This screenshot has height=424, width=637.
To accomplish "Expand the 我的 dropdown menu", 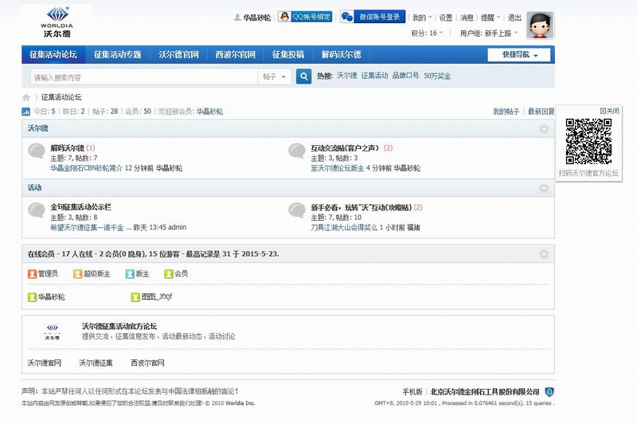I will [x=422, y=18].
